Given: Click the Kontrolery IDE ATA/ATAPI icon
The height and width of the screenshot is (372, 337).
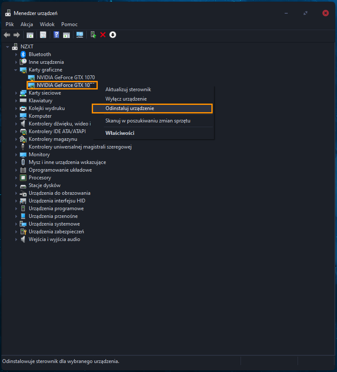Looking at the screenshot, I should (x=23, y=131).
